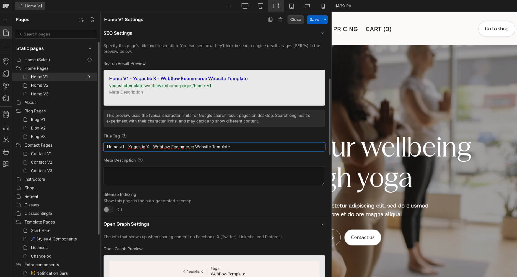Image resolution: width=517 pixels, height=277 pixels.
Task: Switch to mobile portrait breakpoint
Action: pyautogui.click(x=323, y=6)
